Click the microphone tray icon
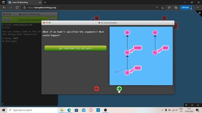 (166, 110)
